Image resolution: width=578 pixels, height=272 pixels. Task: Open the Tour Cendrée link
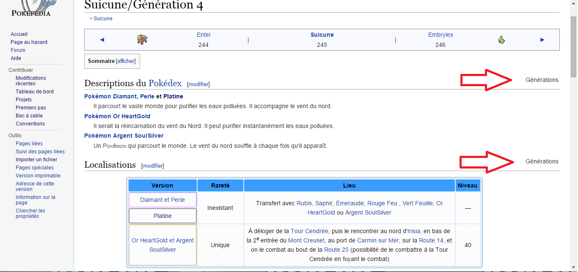[x=310, y=231]
